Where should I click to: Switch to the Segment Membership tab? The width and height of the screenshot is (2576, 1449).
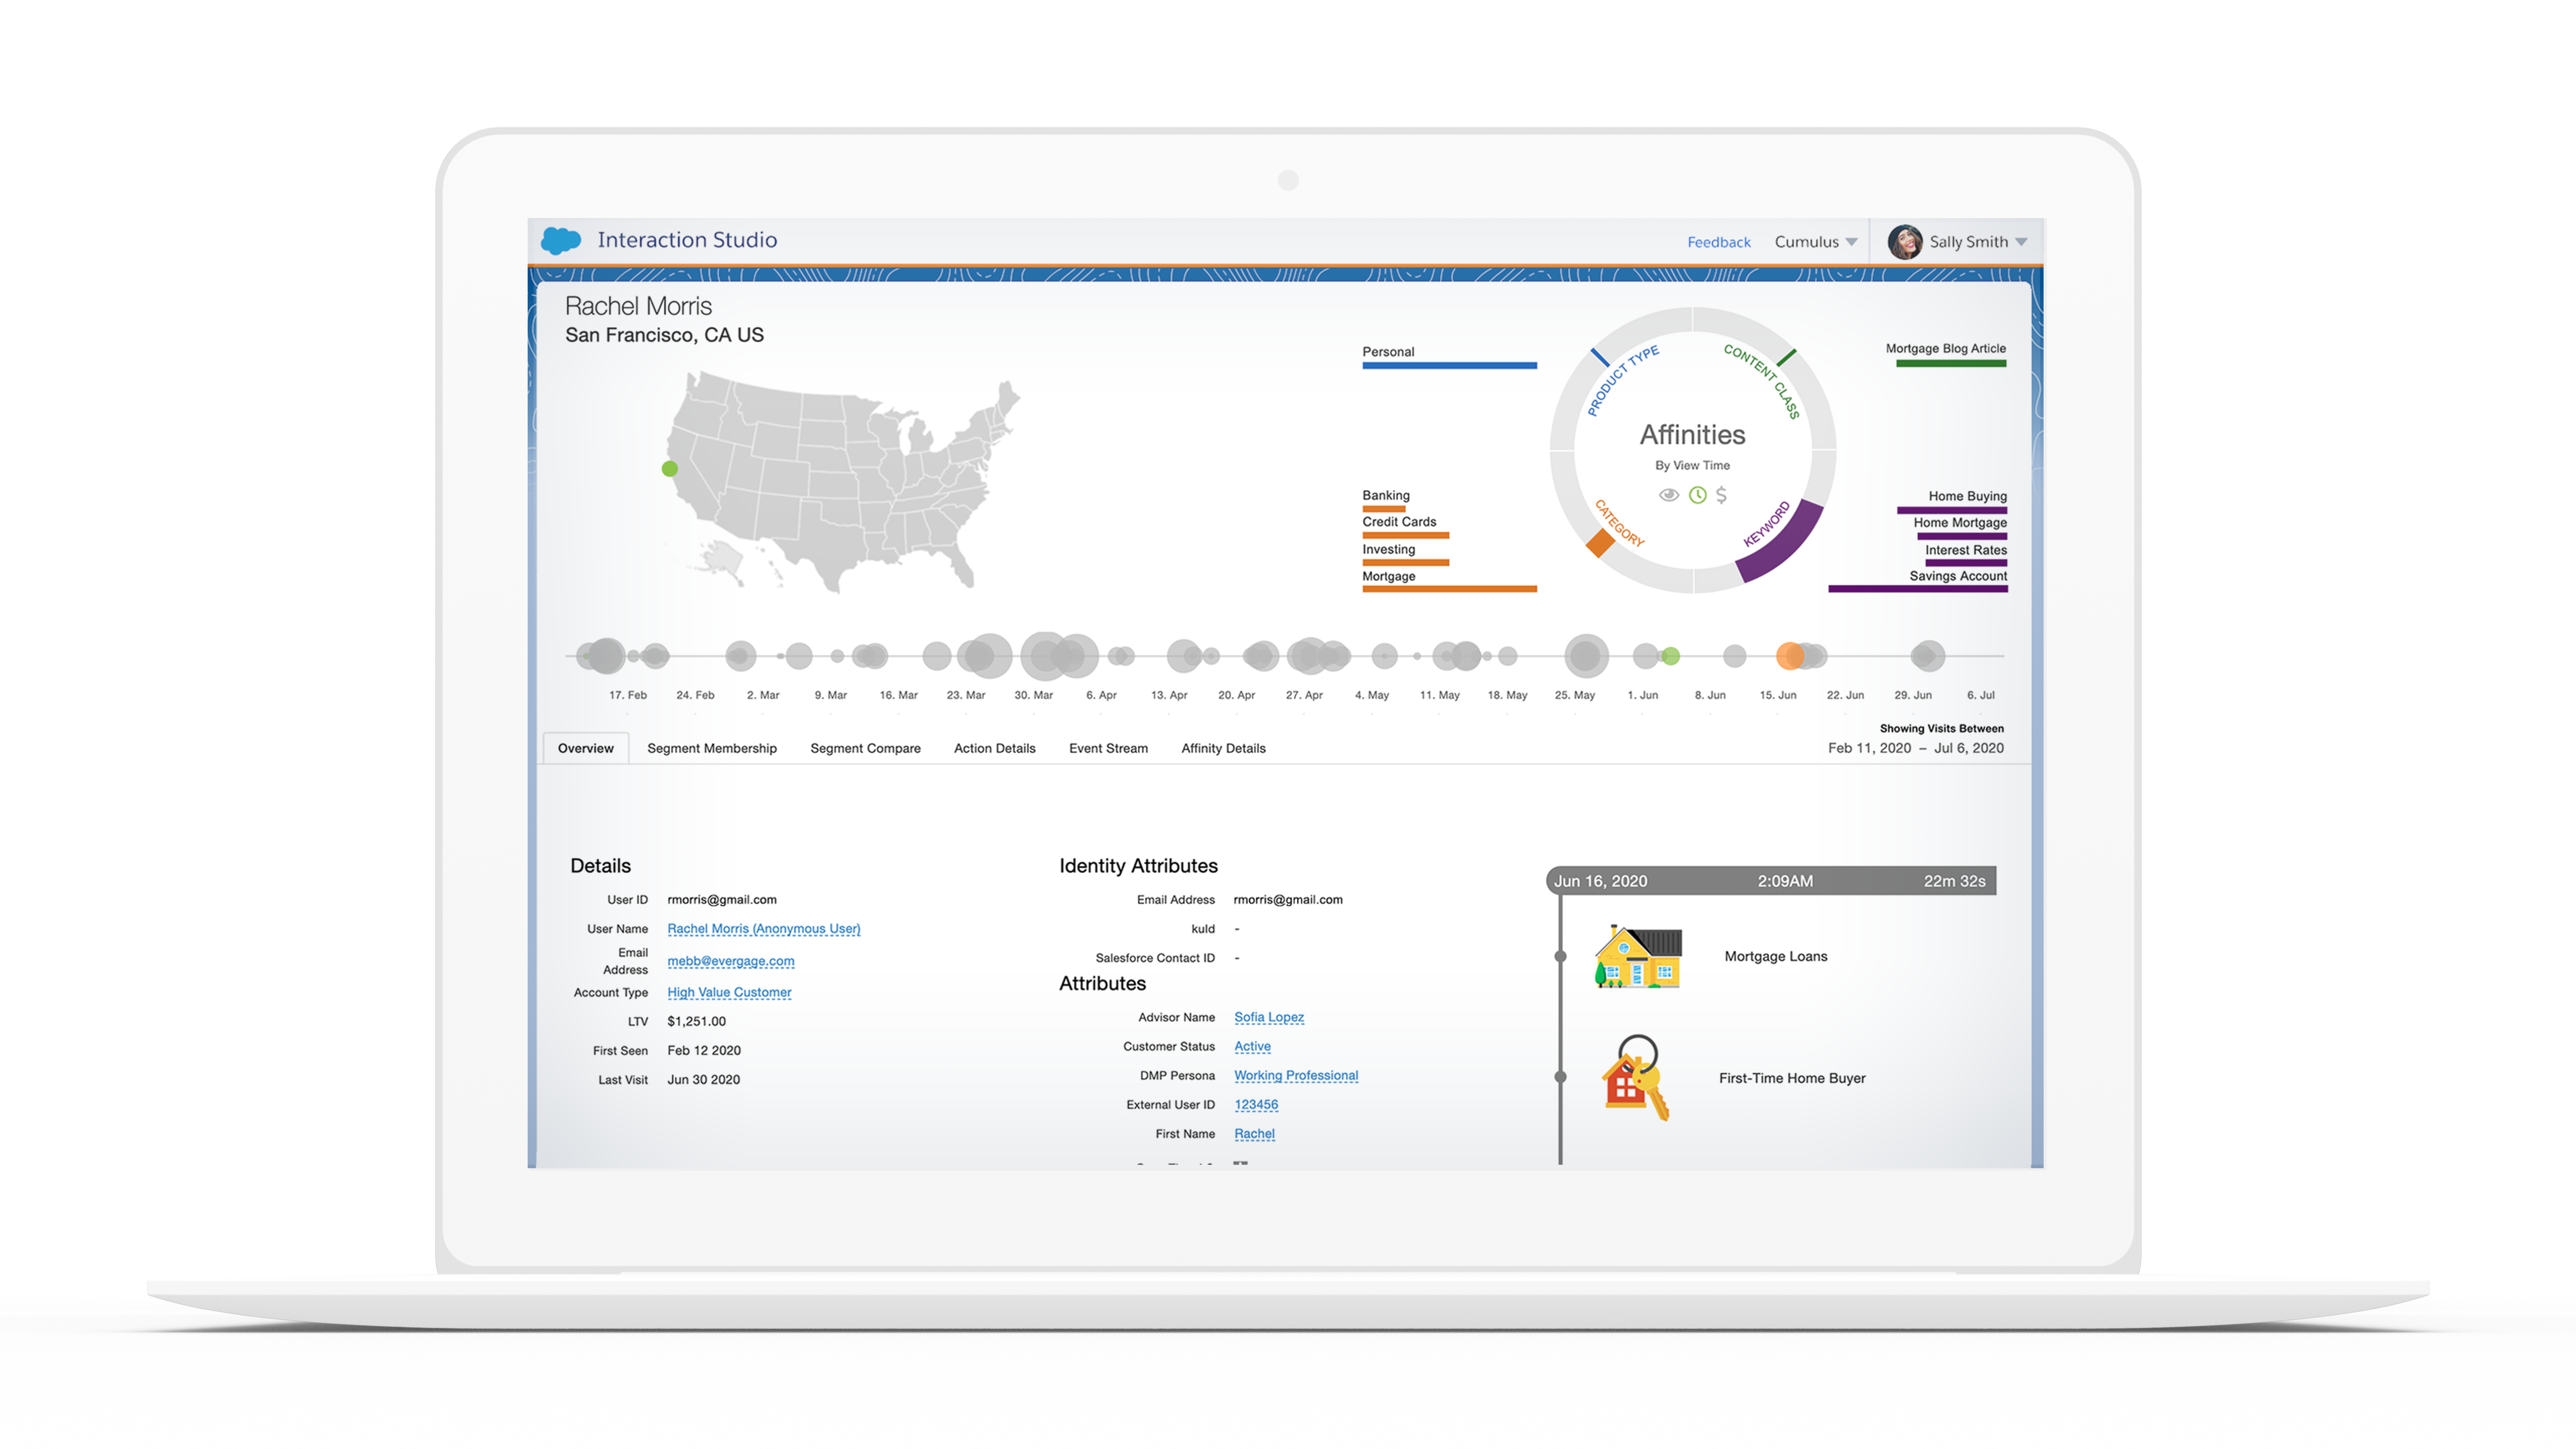tap(712, 748)
